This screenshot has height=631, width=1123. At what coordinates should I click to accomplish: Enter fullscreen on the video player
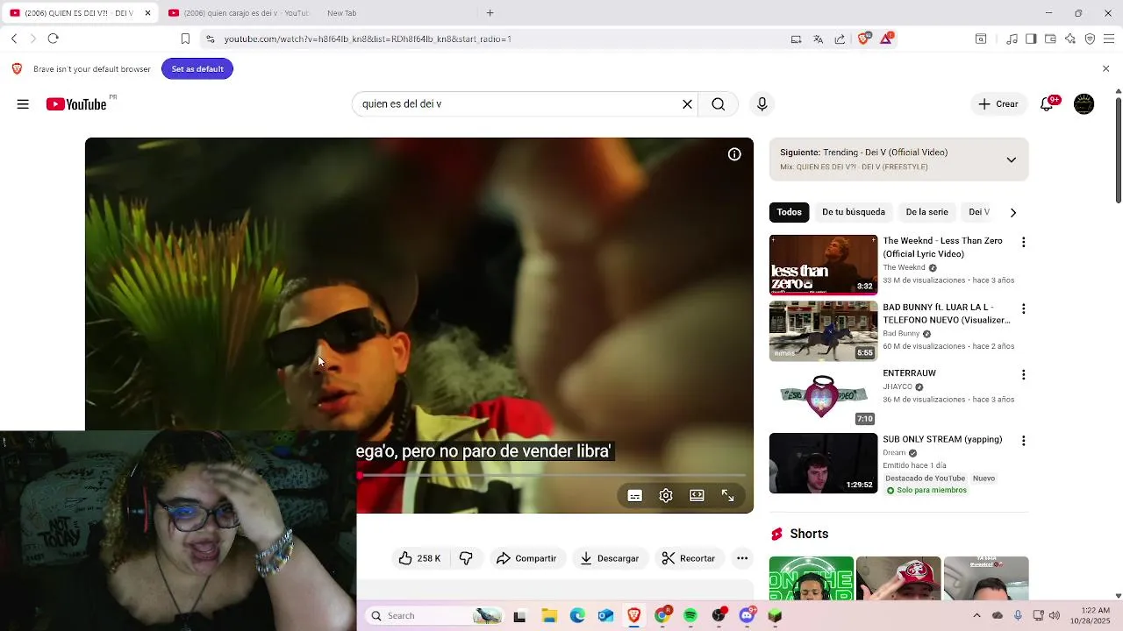[x=727, y=495]
